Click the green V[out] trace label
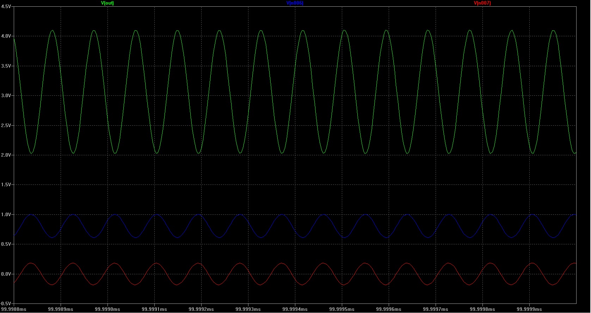591x313 pixels. pos(107,3)
